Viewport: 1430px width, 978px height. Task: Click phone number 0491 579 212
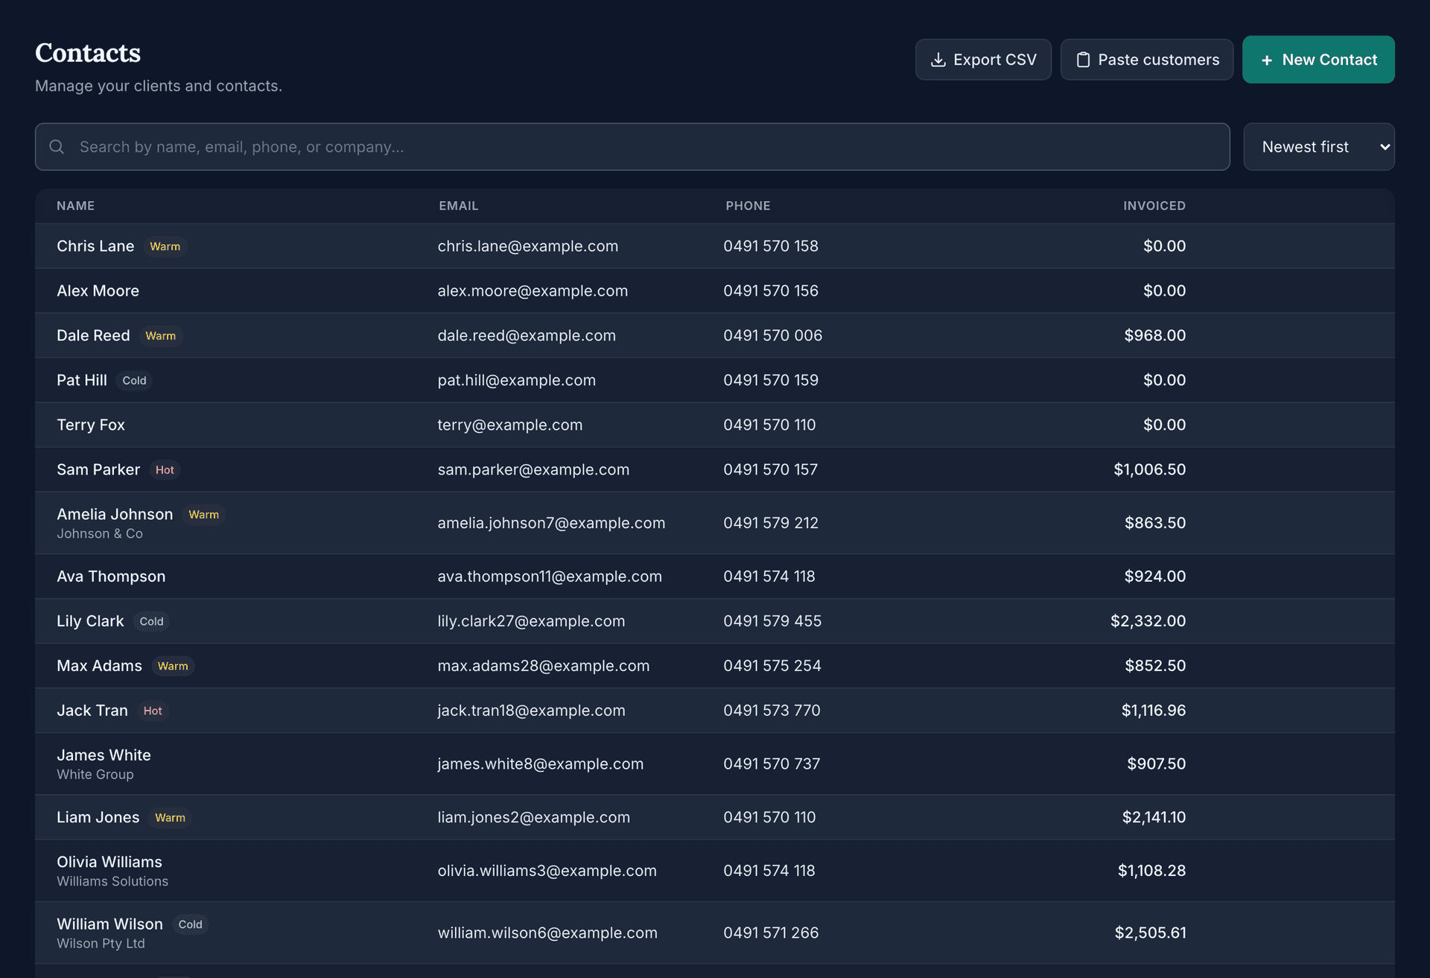tap(771, 523)
